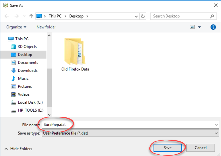Expand the chevron after This PC breadcrumb
221x156 pixels.
click(65, 16)
